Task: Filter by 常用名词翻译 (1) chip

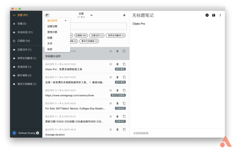Action: coord(116,35)
